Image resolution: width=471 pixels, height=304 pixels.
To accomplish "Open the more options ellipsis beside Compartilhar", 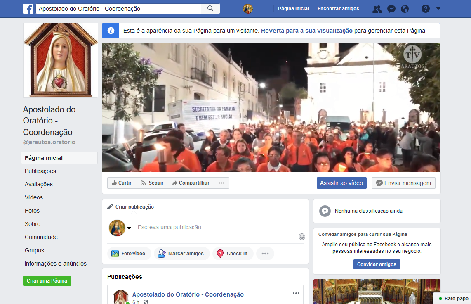I will pos(221,183).
